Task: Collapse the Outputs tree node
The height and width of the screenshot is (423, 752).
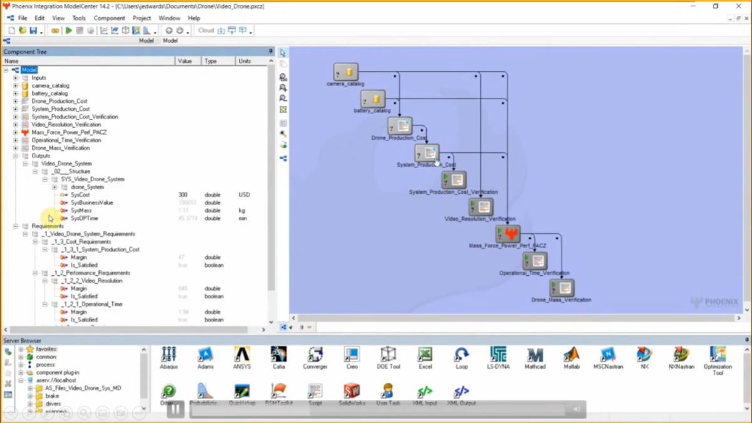Action: tap(16, 156)
